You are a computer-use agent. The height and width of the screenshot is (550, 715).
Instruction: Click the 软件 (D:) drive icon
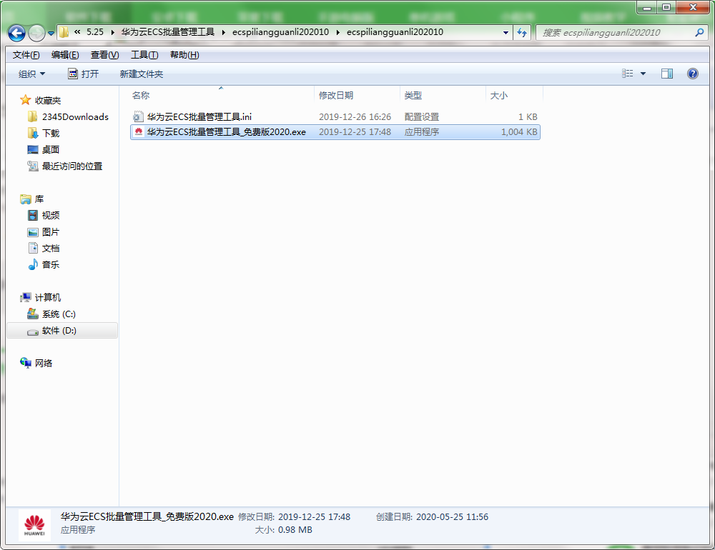pyautogui.click(x=33, y=332)
